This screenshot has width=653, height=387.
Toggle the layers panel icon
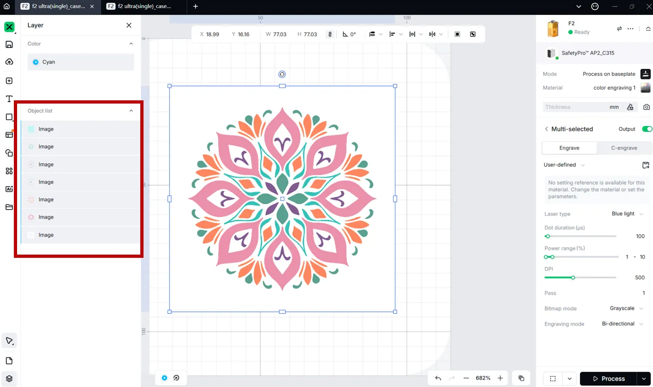(x=9, y=378)
